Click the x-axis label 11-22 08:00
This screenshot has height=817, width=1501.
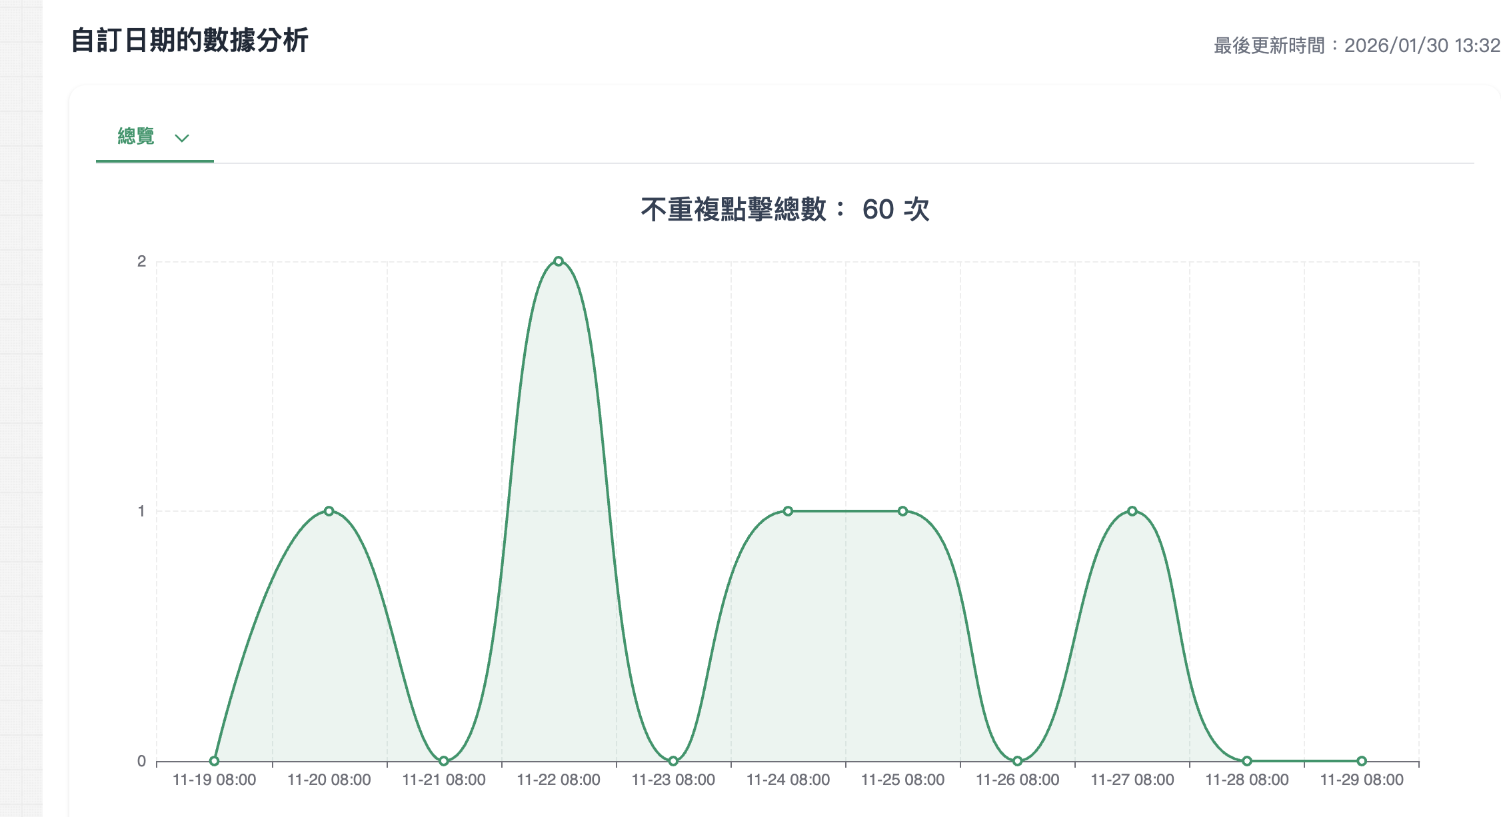(559, 780)
